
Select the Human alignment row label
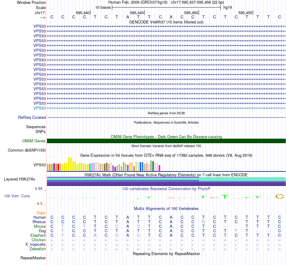39,217
